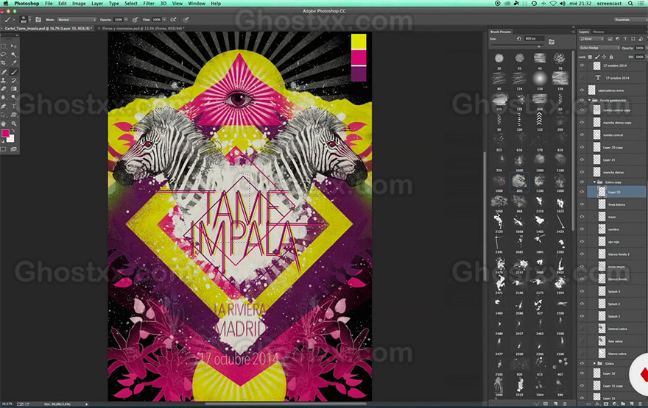Toggle visibility of sombra layer
Viewport: 648px width, 408px height.
tap(582, 229)
